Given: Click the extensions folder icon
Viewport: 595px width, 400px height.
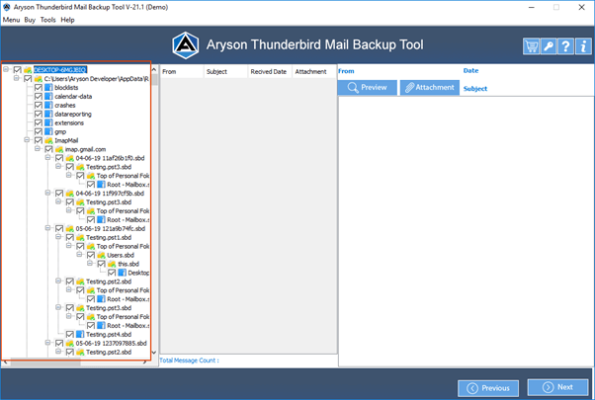Looking at the screenshot, I should (48, 122).
